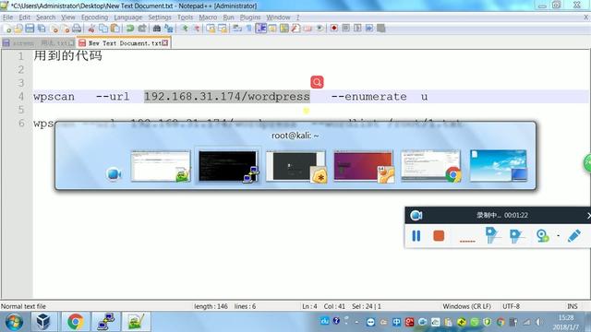Select the screen recorder icon in switcher
591x332 pixels.
point(114,174)
